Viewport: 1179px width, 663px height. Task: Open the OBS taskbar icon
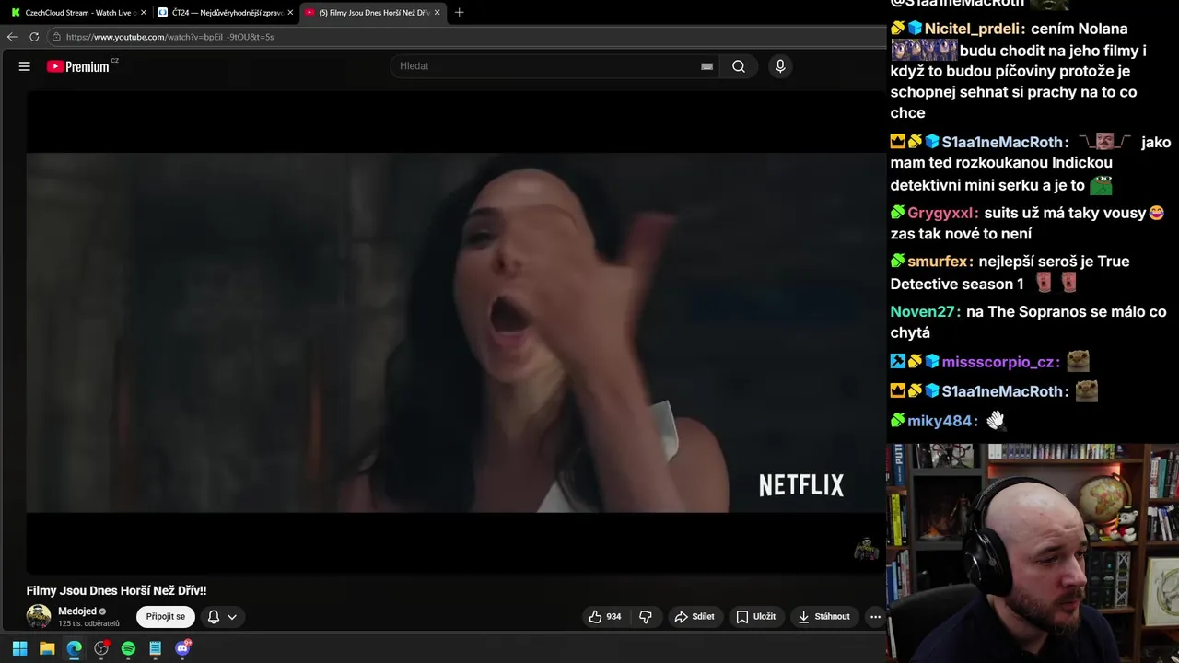click(101, 648)
